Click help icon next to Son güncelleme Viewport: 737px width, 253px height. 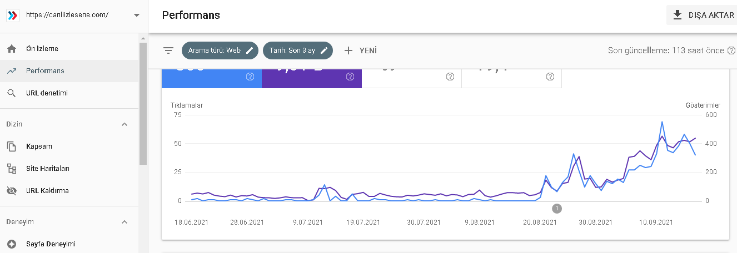coord(731,50)
